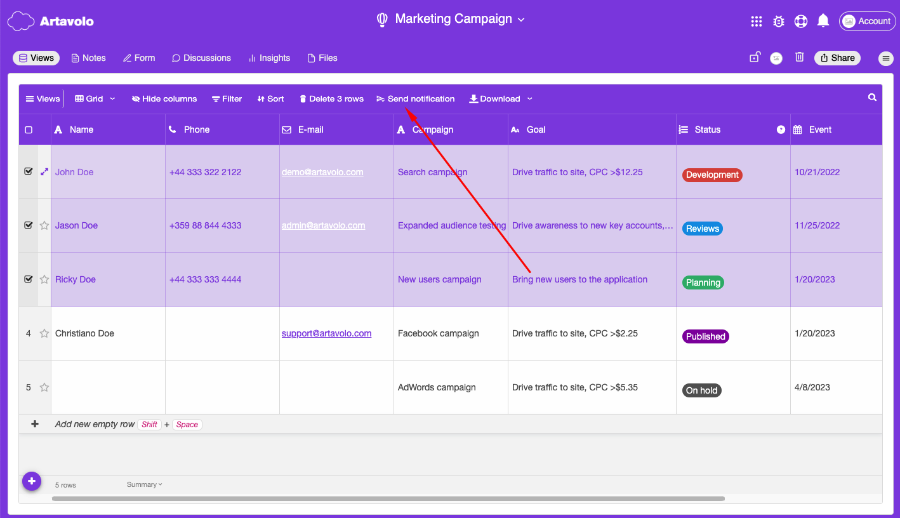Star the Jason Doe row
900x518 pixels.
[x=44, y=225]
